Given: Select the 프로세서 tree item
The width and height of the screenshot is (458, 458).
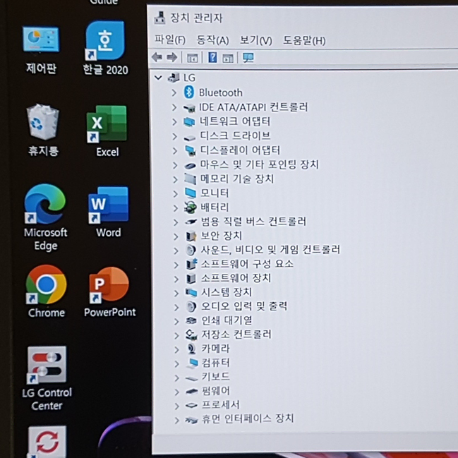Looking at the screenshot, I should pos(221,405).
